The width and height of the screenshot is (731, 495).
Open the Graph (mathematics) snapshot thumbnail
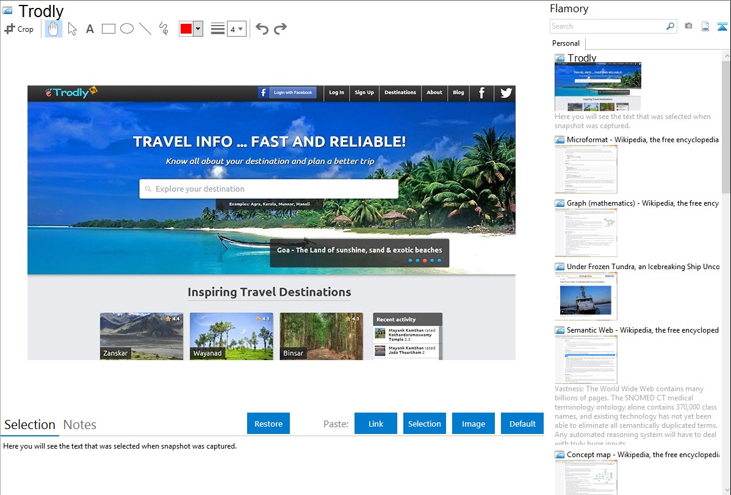coord(586,233)
